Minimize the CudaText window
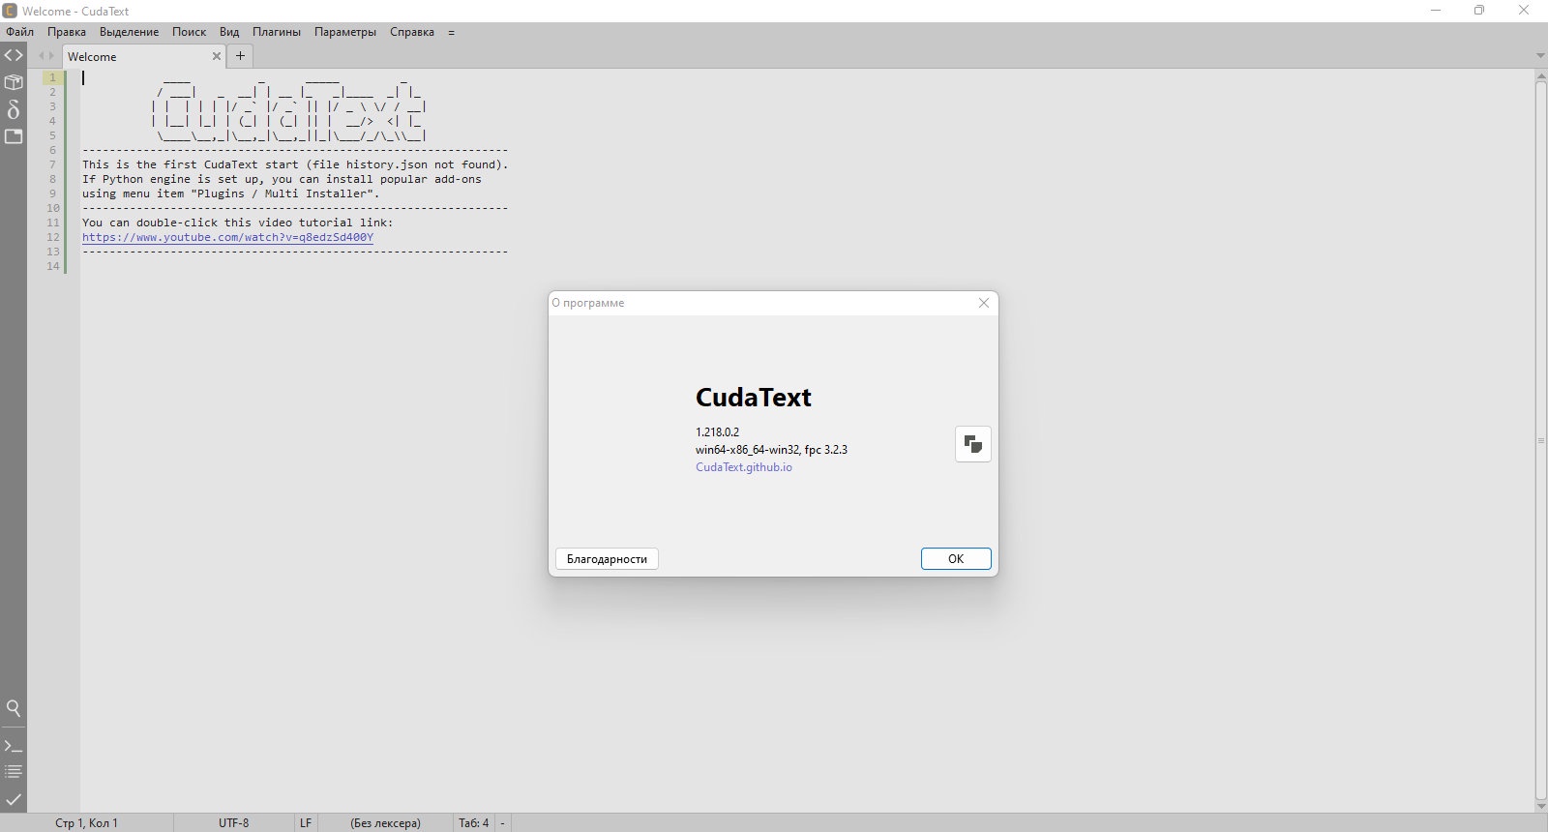1548x832 pixels. (1436, 11)
